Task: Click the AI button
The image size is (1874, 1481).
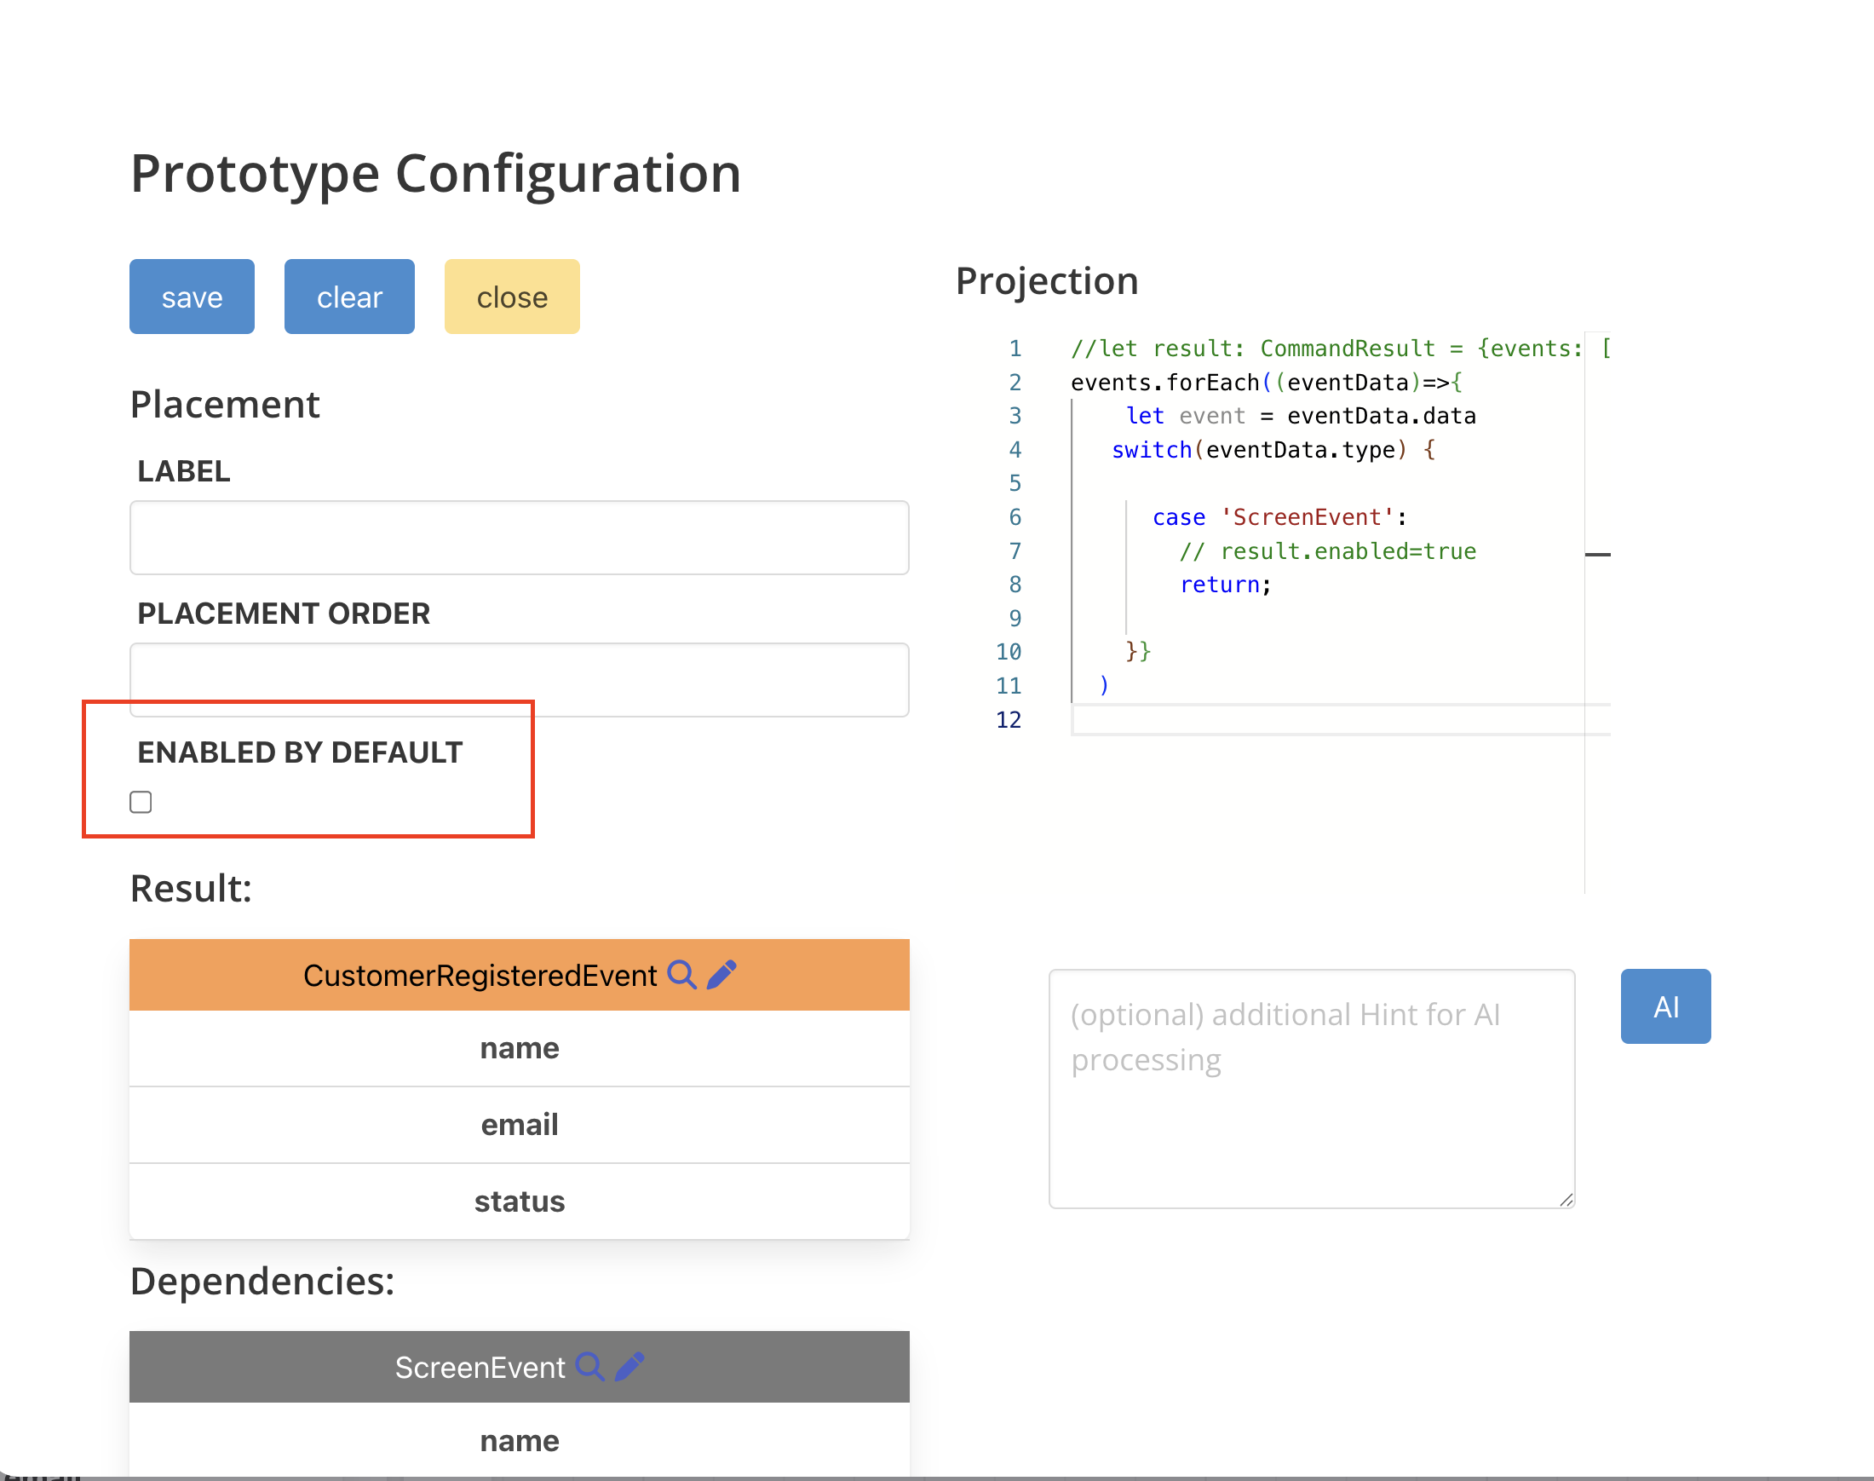Action: tap(1664, 1006)
